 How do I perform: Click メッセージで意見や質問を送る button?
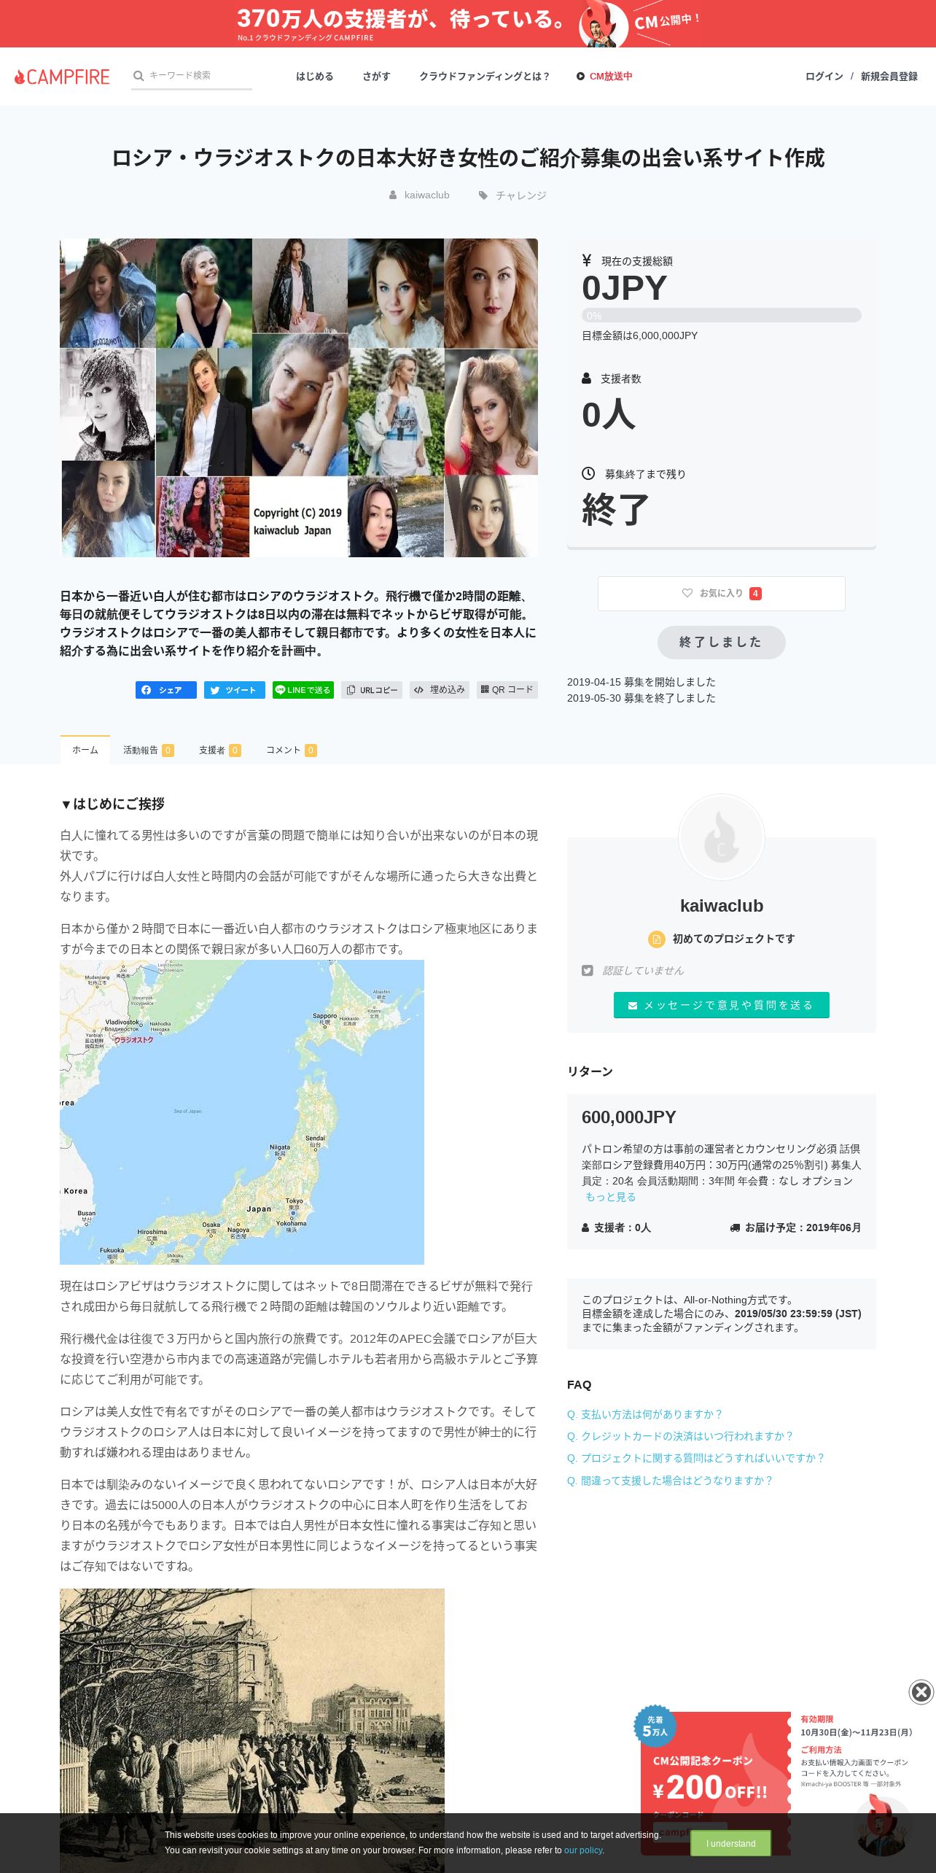pos(722,1005)
